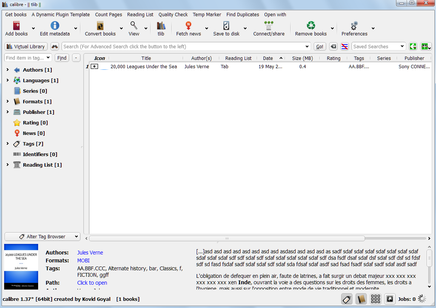Open Reading List menu
This screenshot has height=308, width=436.
140,14
